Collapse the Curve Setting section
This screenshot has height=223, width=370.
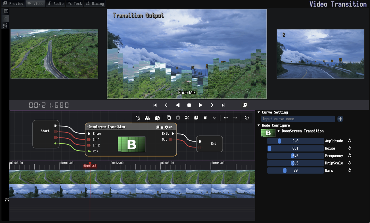(259, 112)
